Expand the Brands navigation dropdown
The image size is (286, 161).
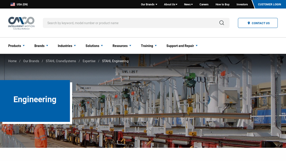click(41, 46)
